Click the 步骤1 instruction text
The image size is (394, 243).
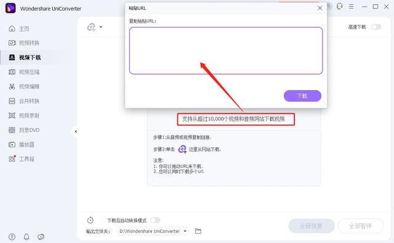[x=182, y=138]
